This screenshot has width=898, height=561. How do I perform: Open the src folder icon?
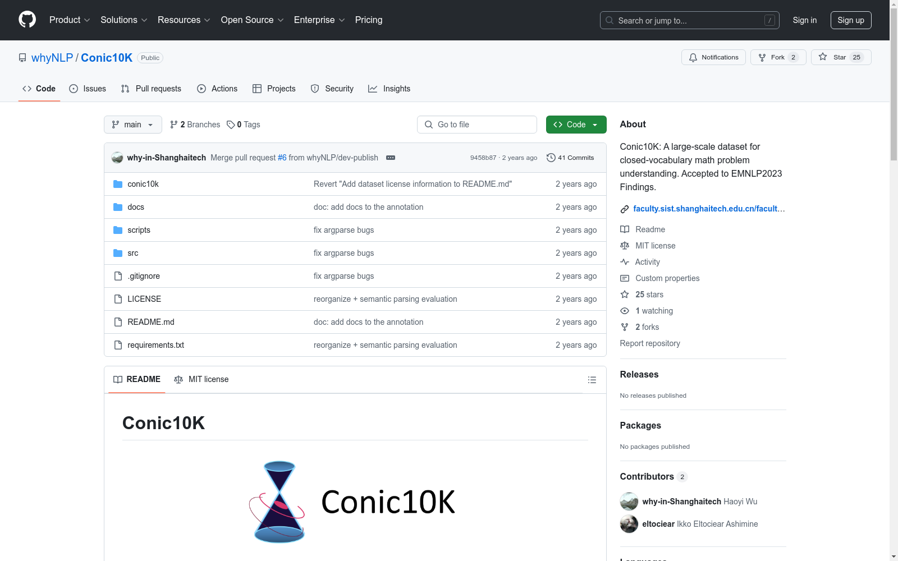(x=118, y=253)
